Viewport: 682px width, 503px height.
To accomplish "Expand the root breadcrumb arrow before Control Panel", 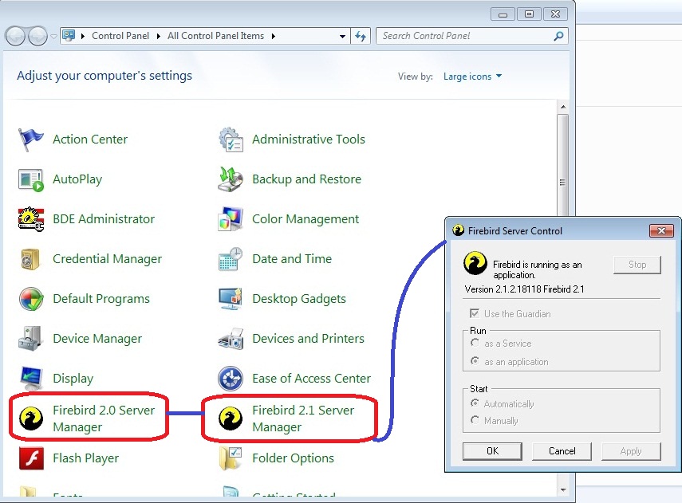I will tap(83, 36).
